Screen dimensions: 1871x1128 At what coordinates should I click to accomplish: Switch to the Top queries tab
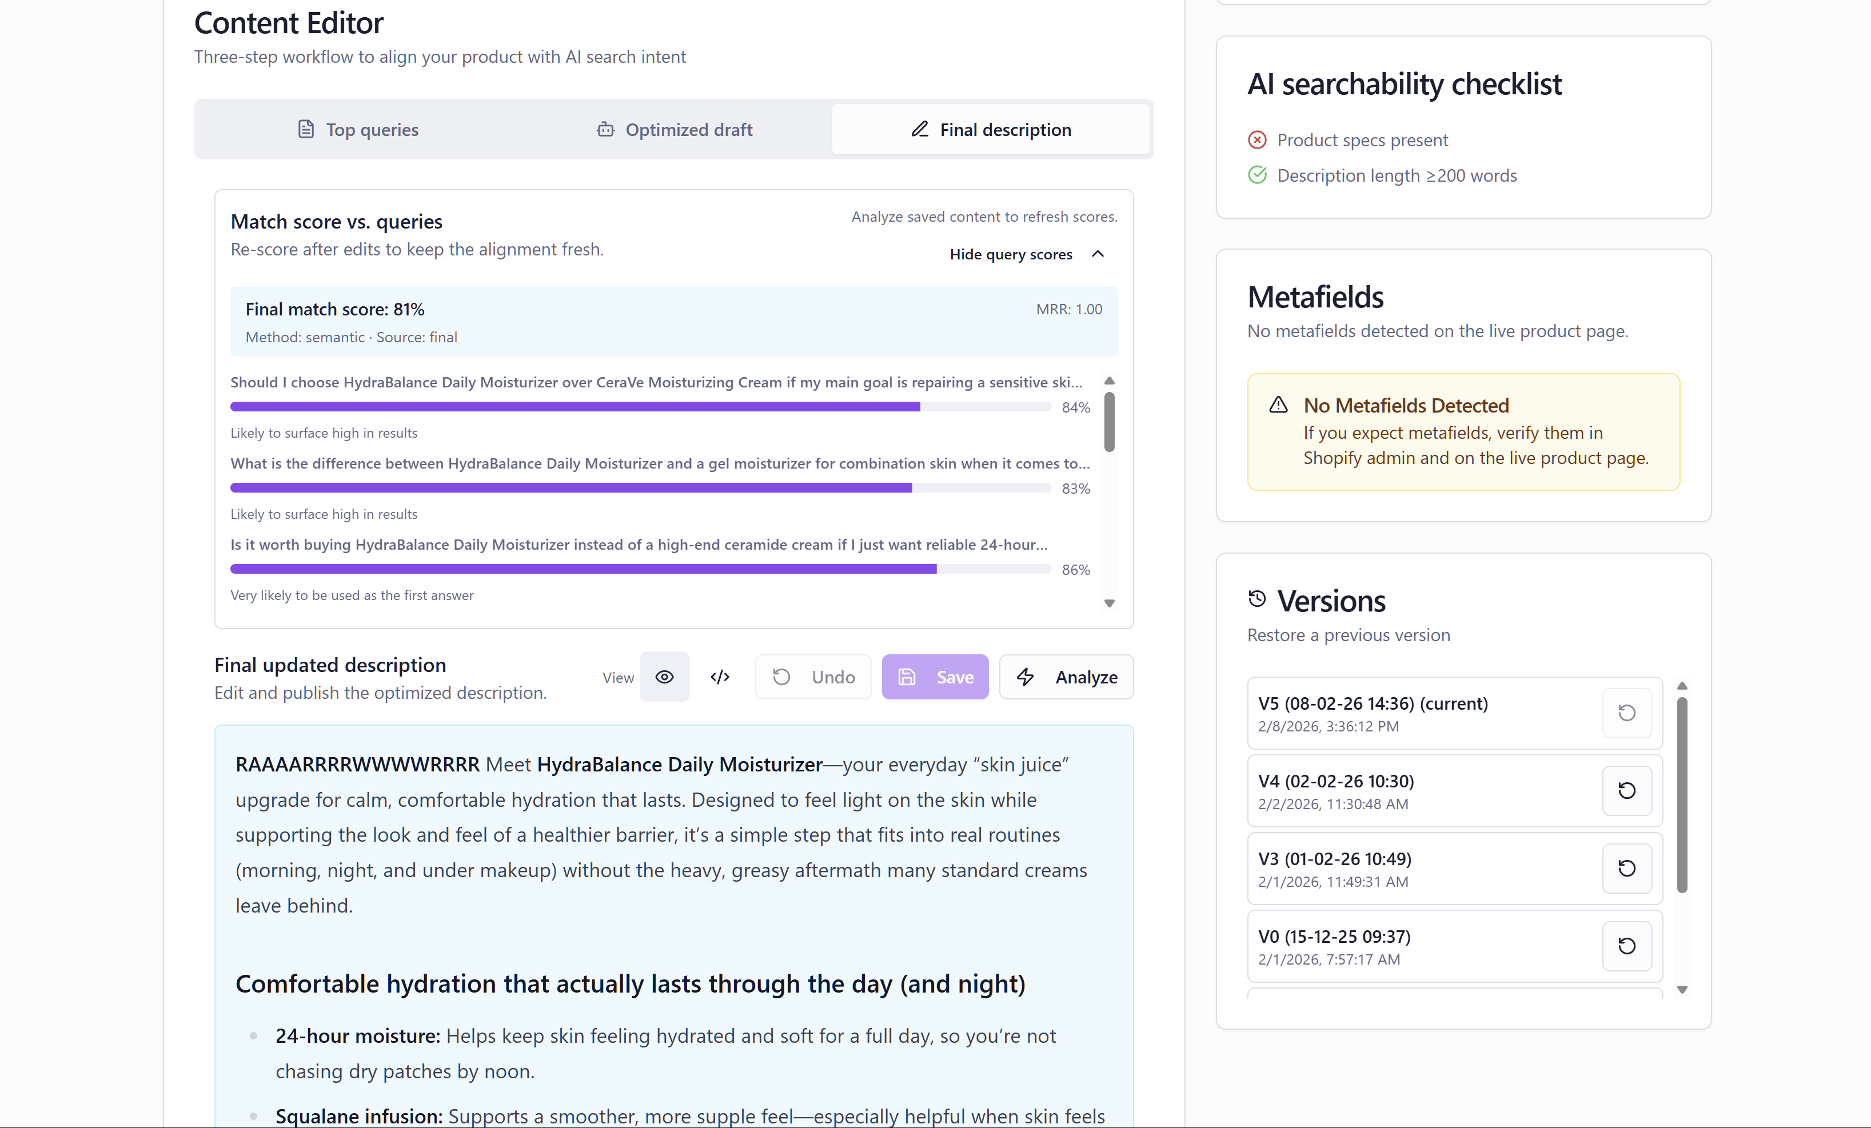coord(357,129)
